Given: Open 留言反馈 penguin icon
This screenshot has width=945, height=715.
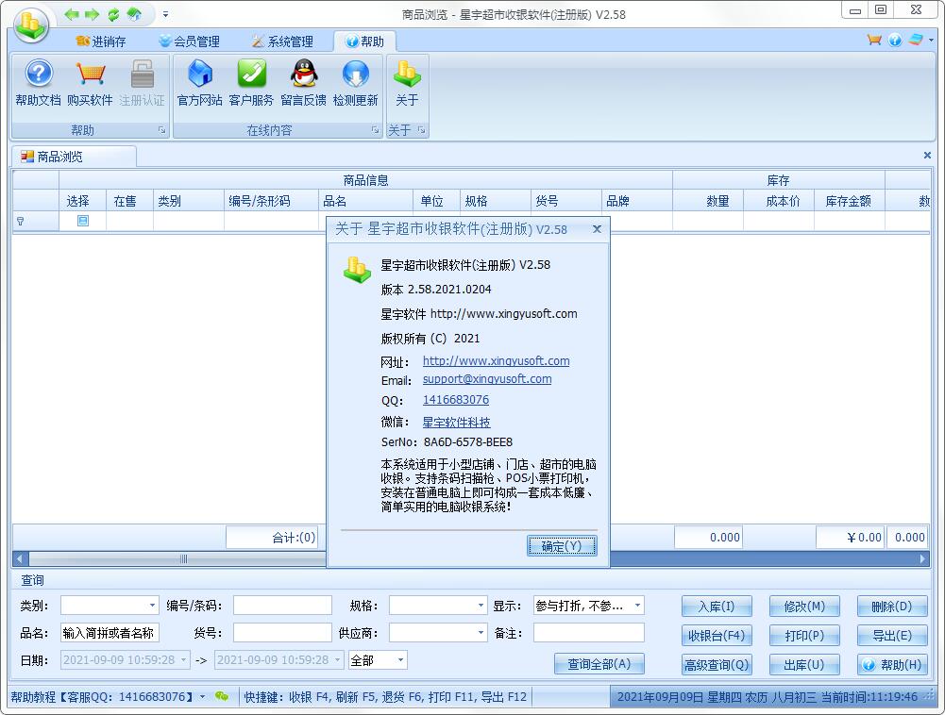Looking at the screenshot, I should click(303, 75).
